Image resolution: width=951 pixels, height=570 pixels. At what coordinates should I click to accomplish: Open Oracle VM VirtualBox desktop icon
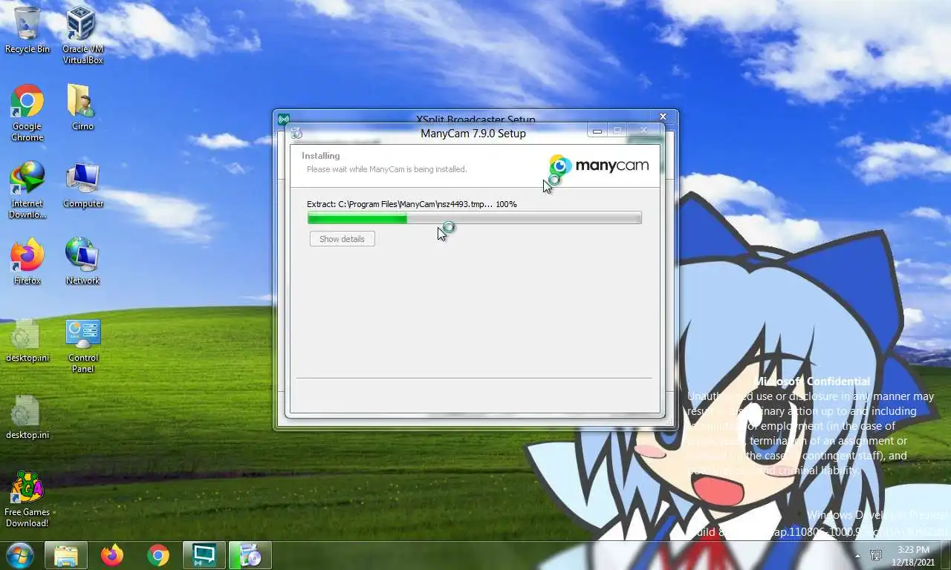point(82,36)
